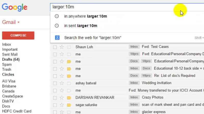
Task: Toggle yellow importance marker on Crazy Photos email
Action: (x=69, y=98)
